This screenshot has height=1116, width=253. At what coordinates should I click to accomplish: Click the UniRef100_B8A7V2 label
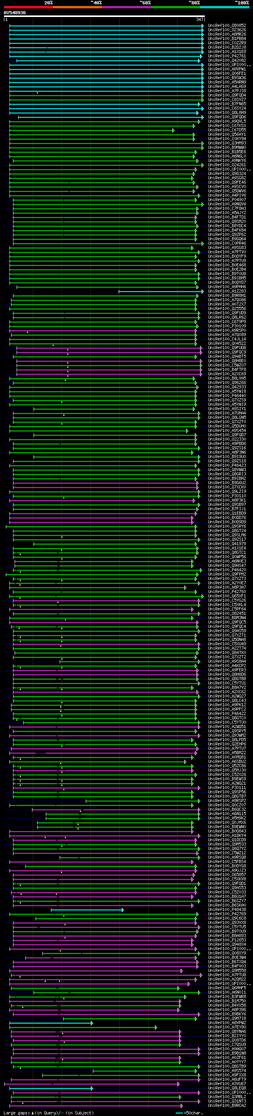[227, 687]
